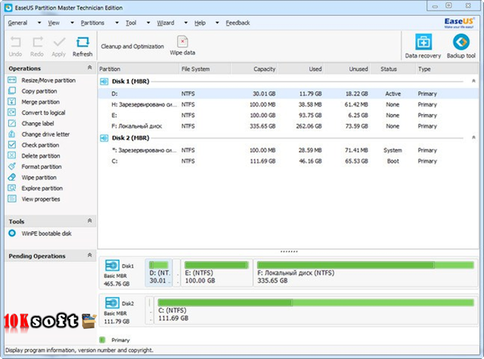The width and height of the screenshot is (484, 359).
Task: Open the dropdown arrow after General
Action: [x=39, y=23]
